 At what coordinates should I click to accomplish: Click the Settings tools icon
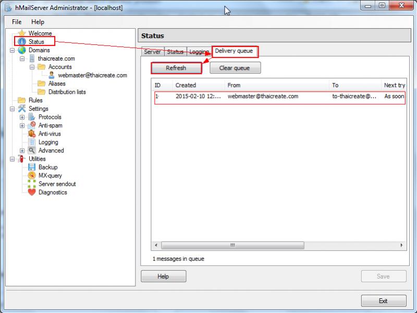click(x=22, y=109)
